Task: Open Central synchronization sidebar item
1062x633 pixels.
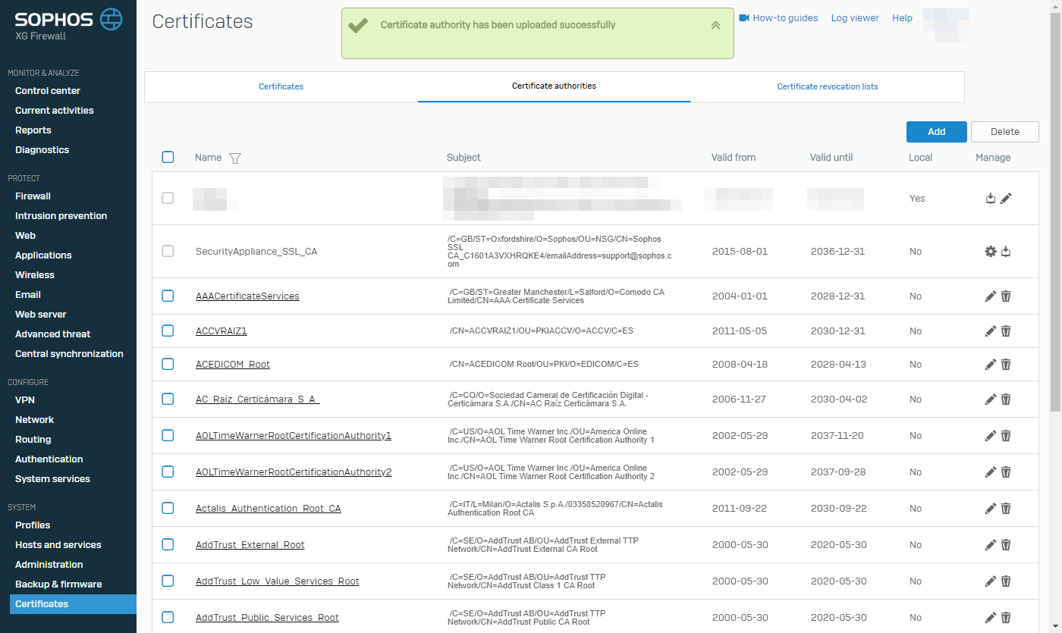Action: pyautogui.click(x=69, y=354)
